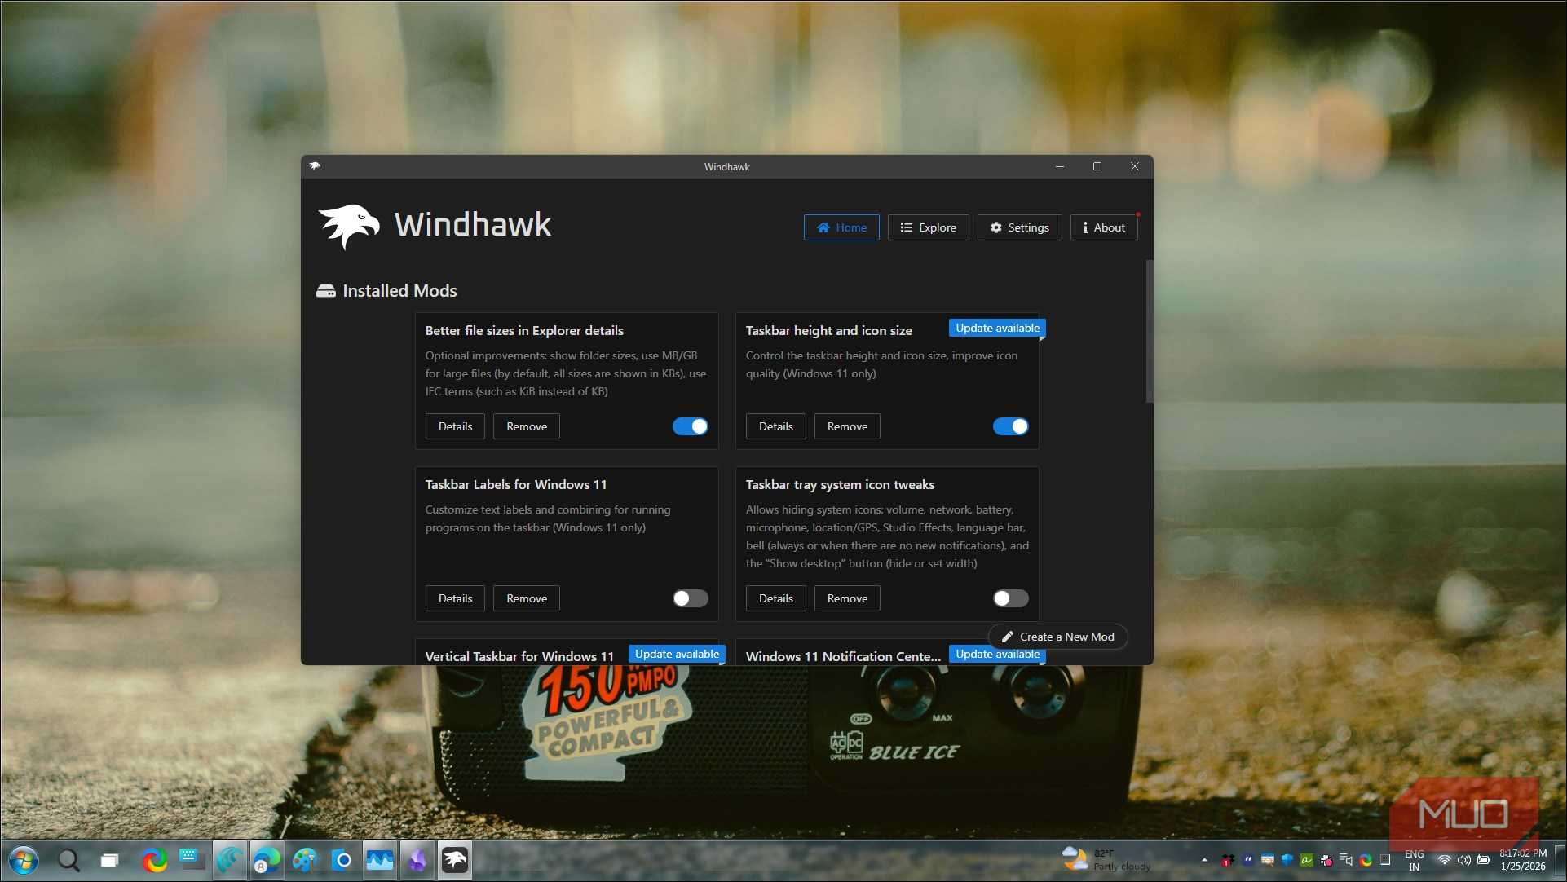Open taskbar Search magnifier
The width and height of the screenshot is (1567, 882).
(x=68, y=860)
